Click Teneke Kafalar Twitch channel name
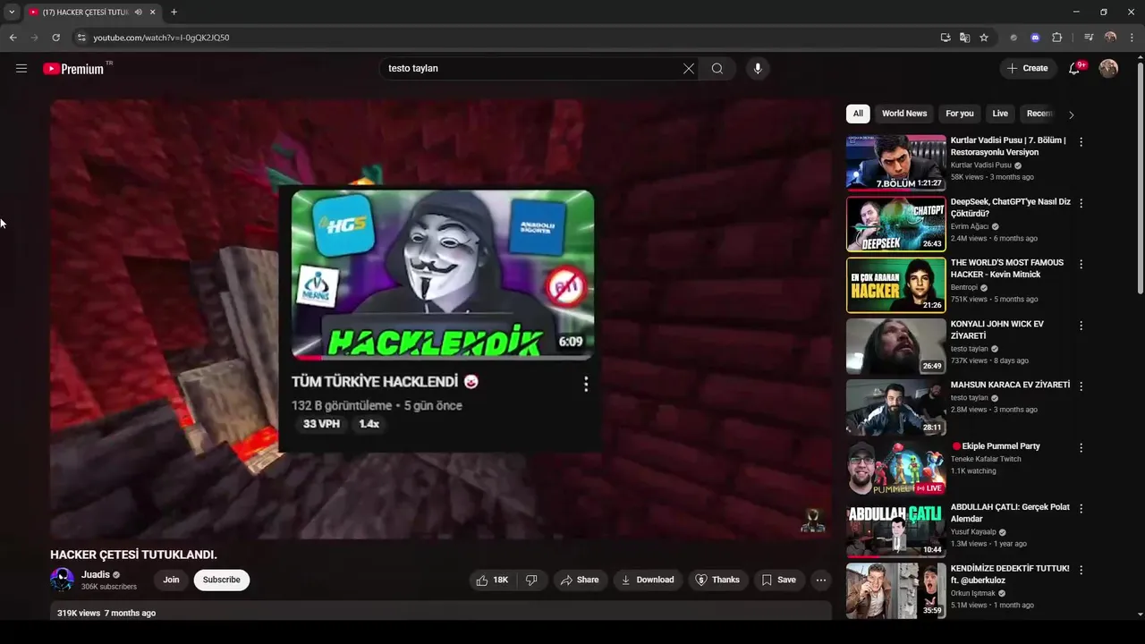The height and width of the screenshot is (644, 1145). [986, 459]
